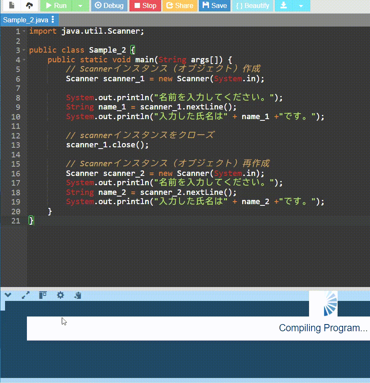This screenshot has width=370, height=383.
Task: Collapse the class fold arrow on line 3
Action: (24, 50)
